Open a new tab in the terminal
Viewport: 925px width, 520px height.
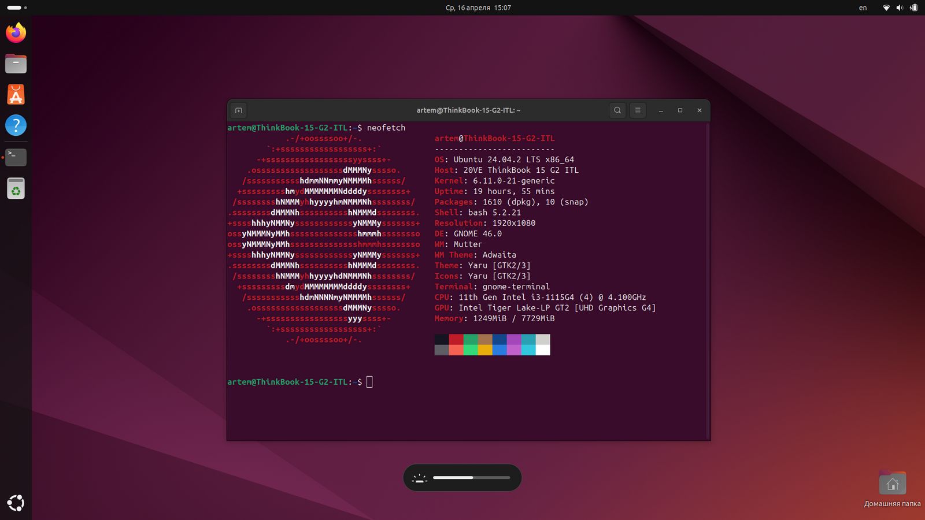coord(238,110)
